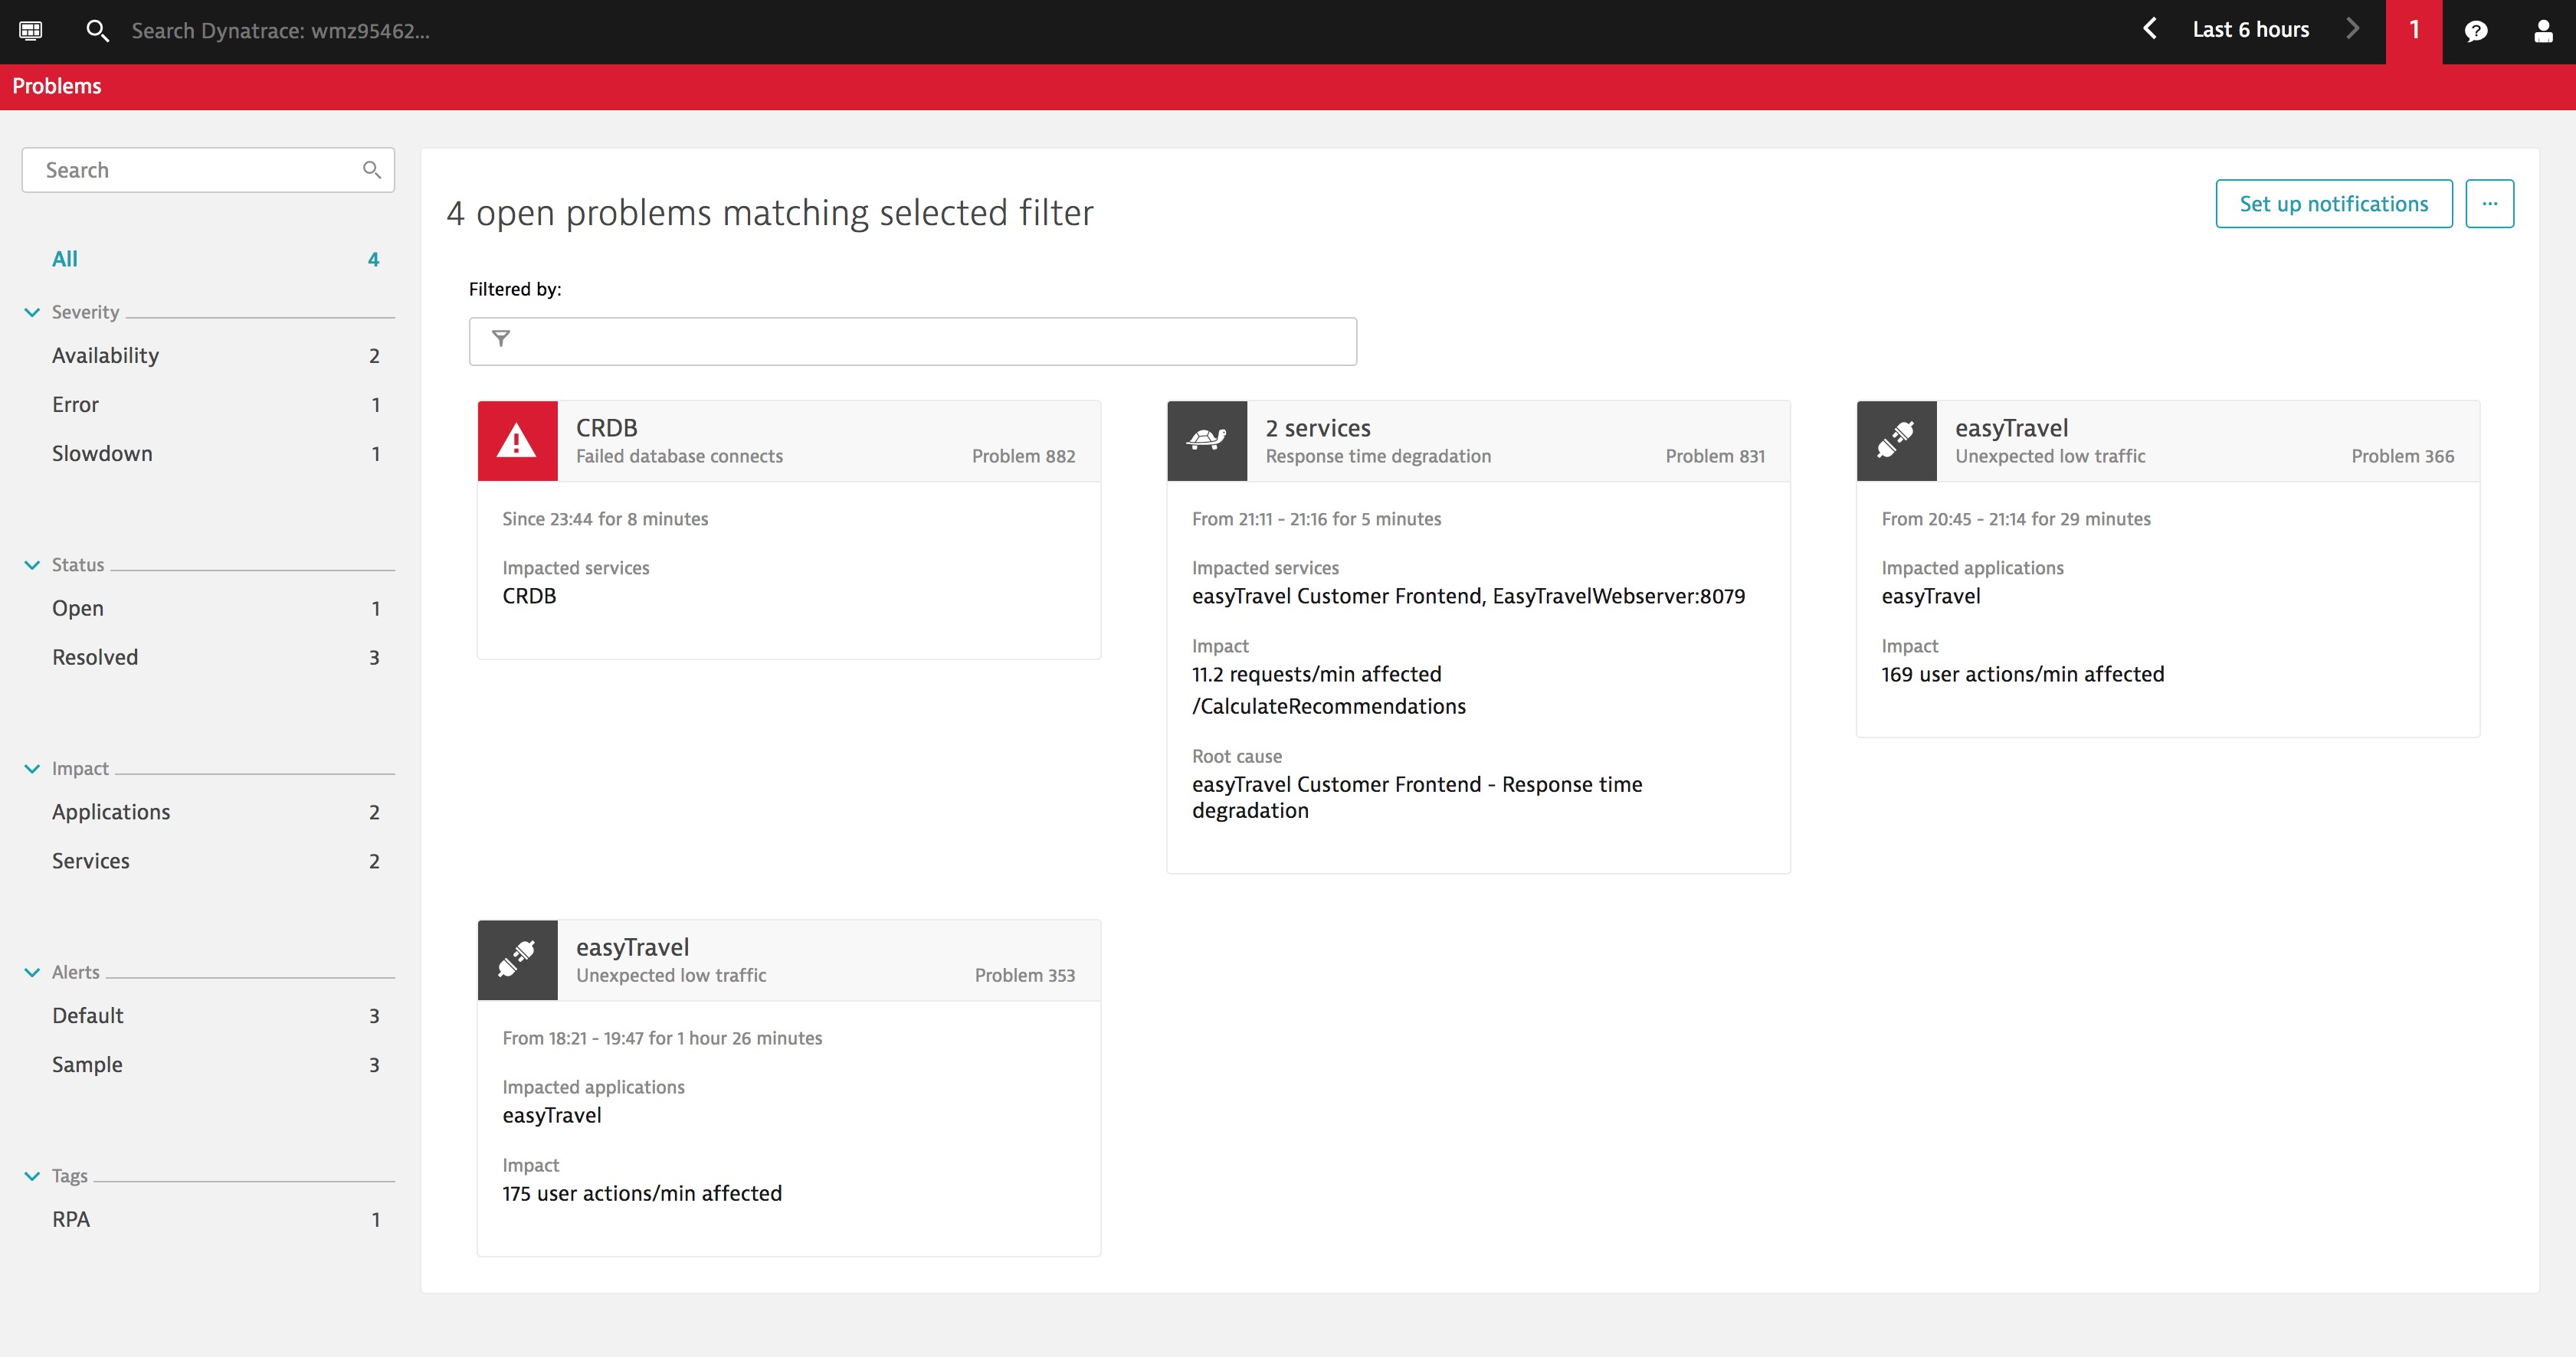Click the overflow menu button top-right

pos(2489,204)
